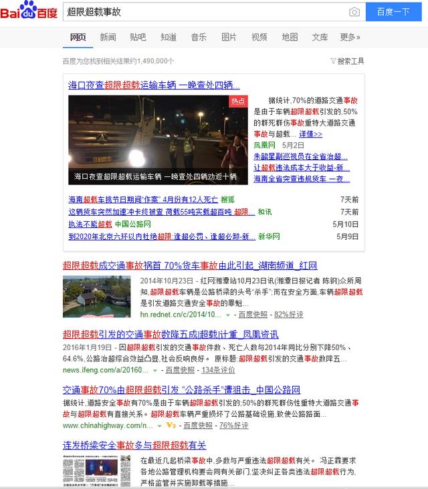Screen dimensions: 428x489
Task: Open the 音乐 tab
Action: click(x=199, y=37)
